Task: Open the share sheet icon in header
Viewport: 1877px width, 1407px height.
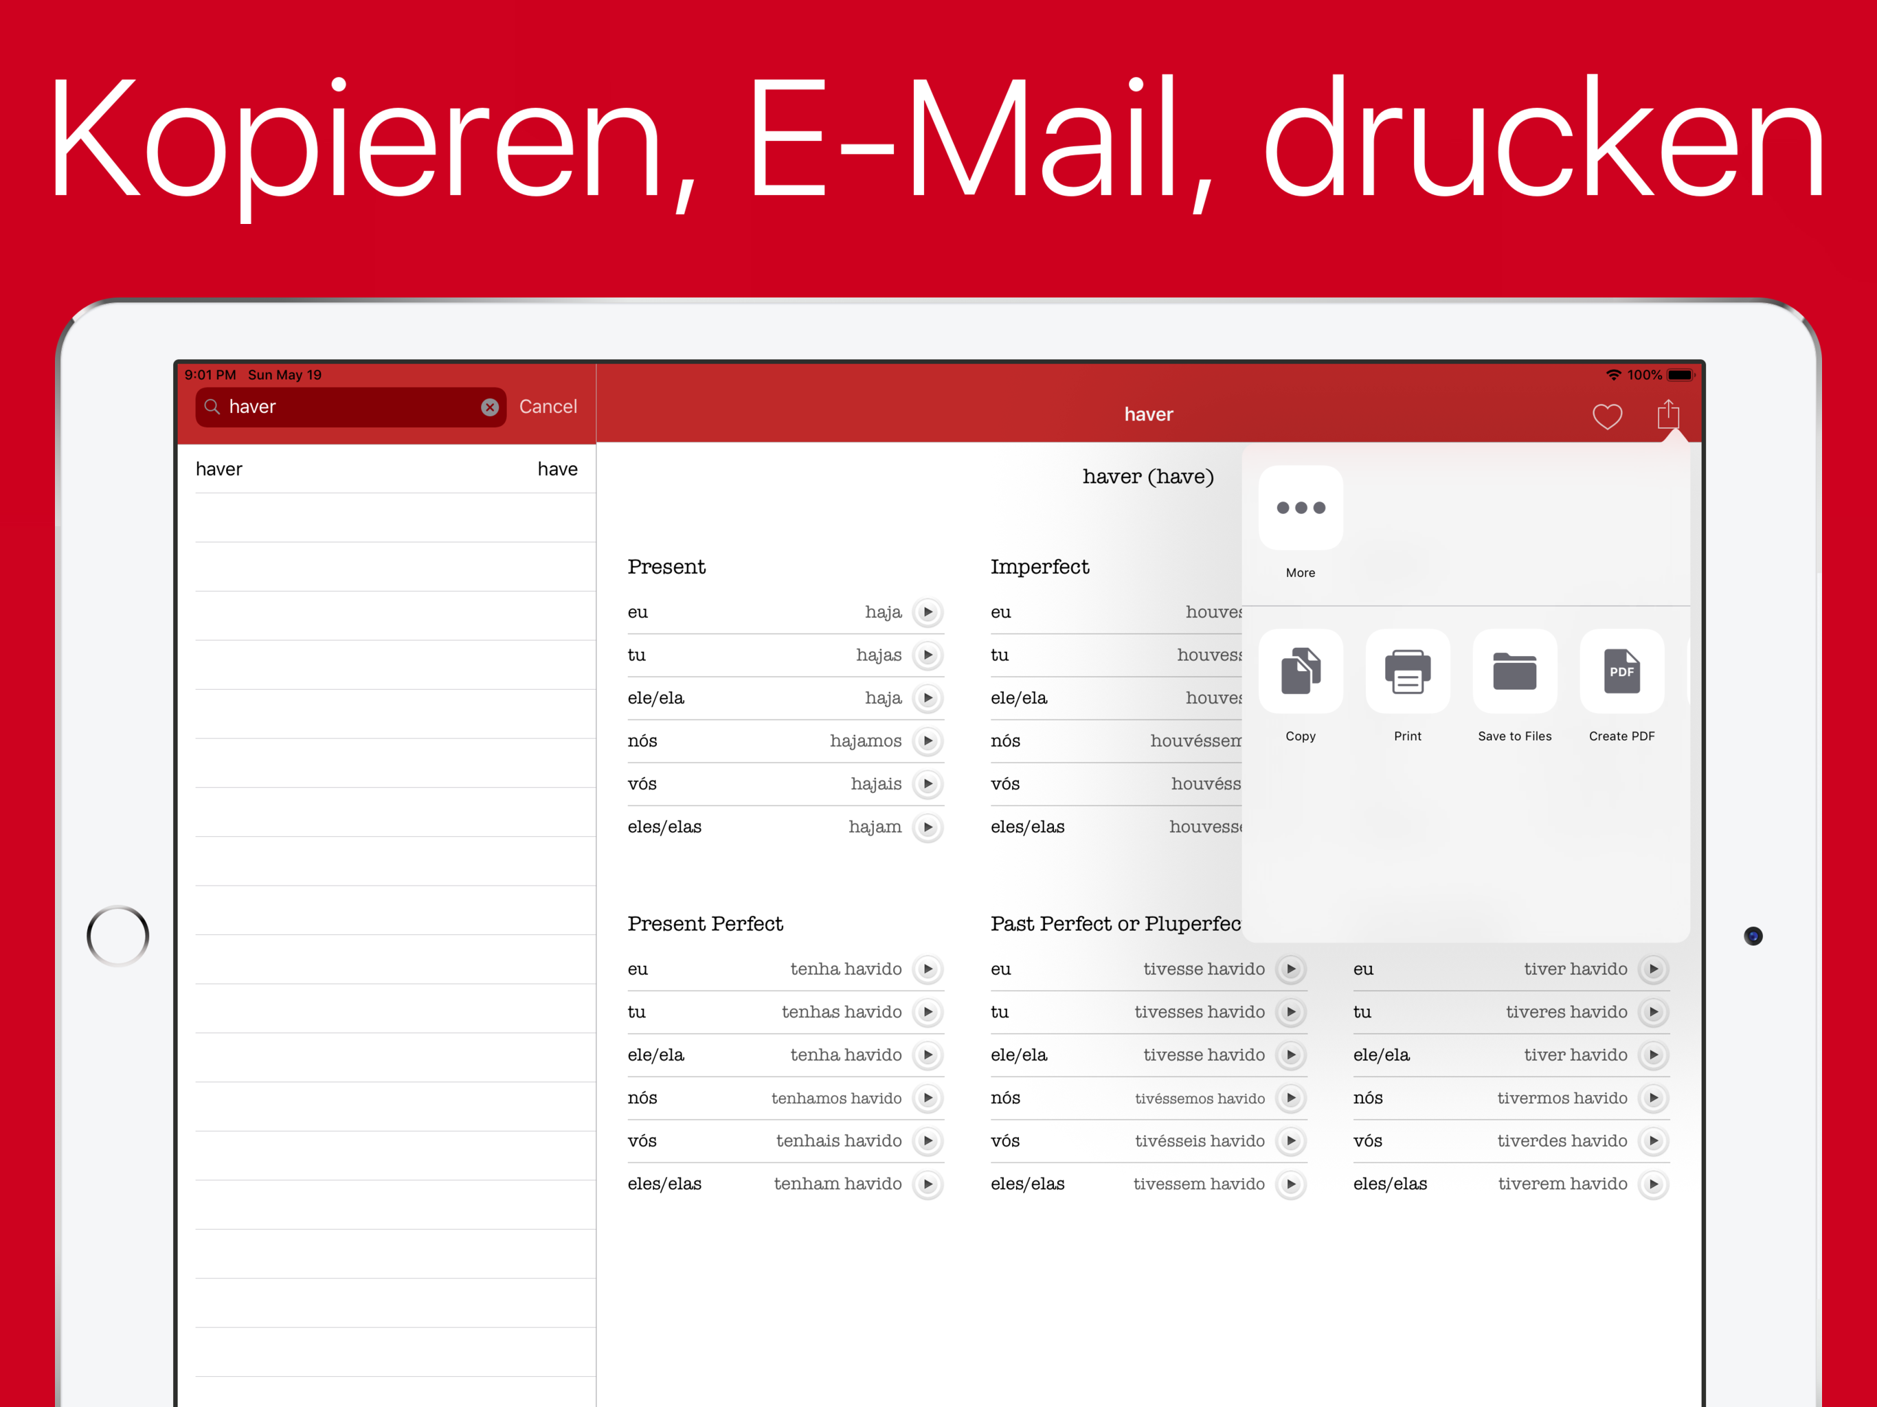Action: 1668,414
